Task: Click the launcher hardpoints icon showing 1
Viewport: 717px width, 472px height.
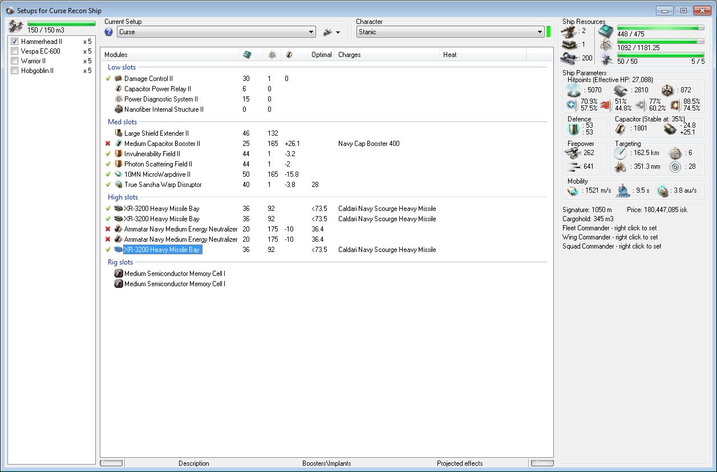Action: coord(569,44)
